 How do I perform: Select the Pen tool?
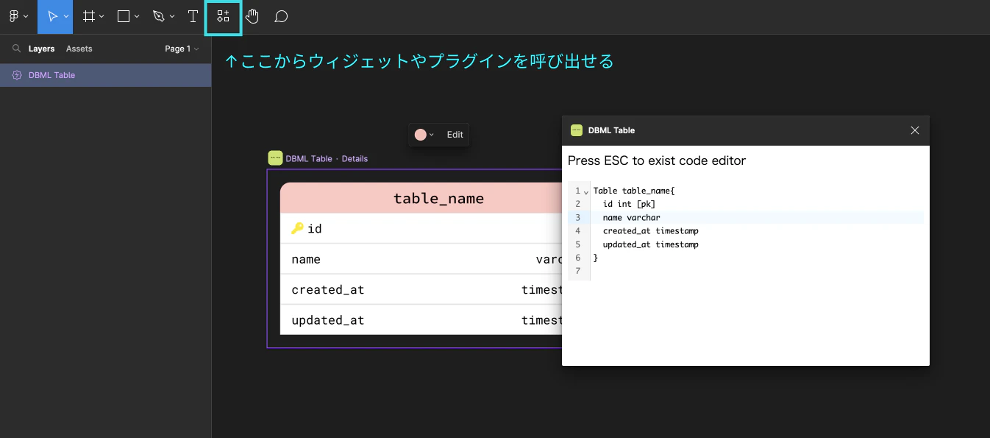pyautogui.click(x=158, y=16)
